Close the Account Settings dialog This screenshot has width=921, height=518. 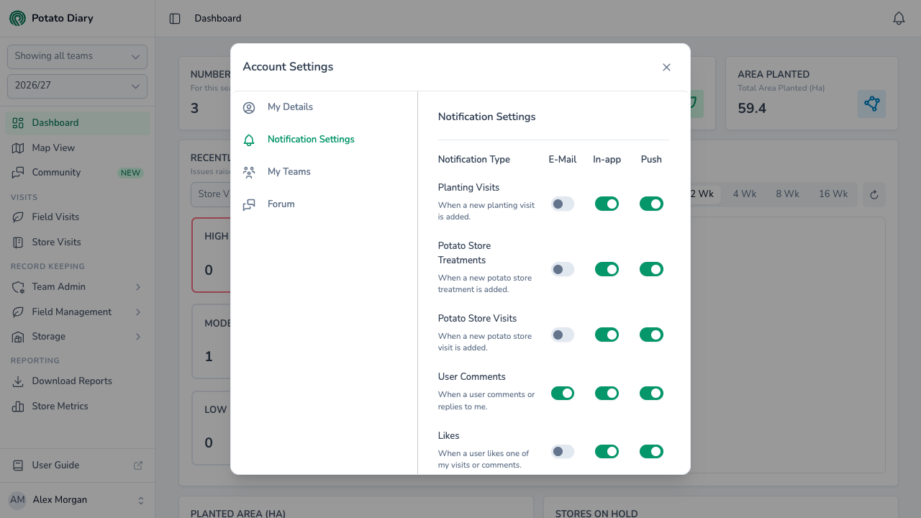pos(666,67)
